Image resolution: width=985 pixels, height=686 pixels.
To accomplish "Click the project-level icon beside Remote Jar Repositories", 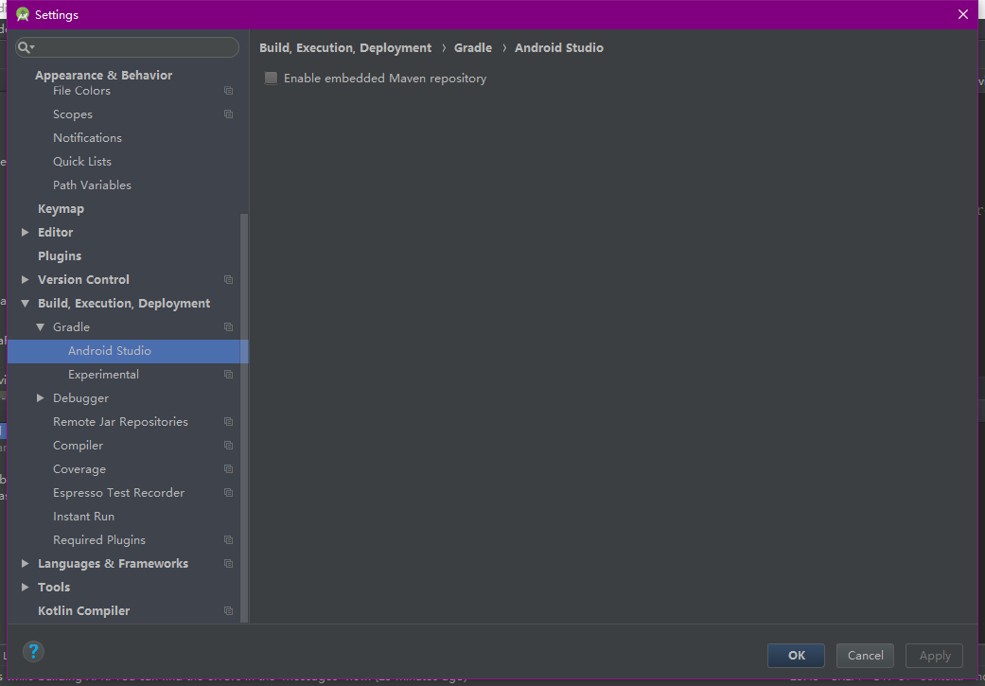I will point(229,421).
